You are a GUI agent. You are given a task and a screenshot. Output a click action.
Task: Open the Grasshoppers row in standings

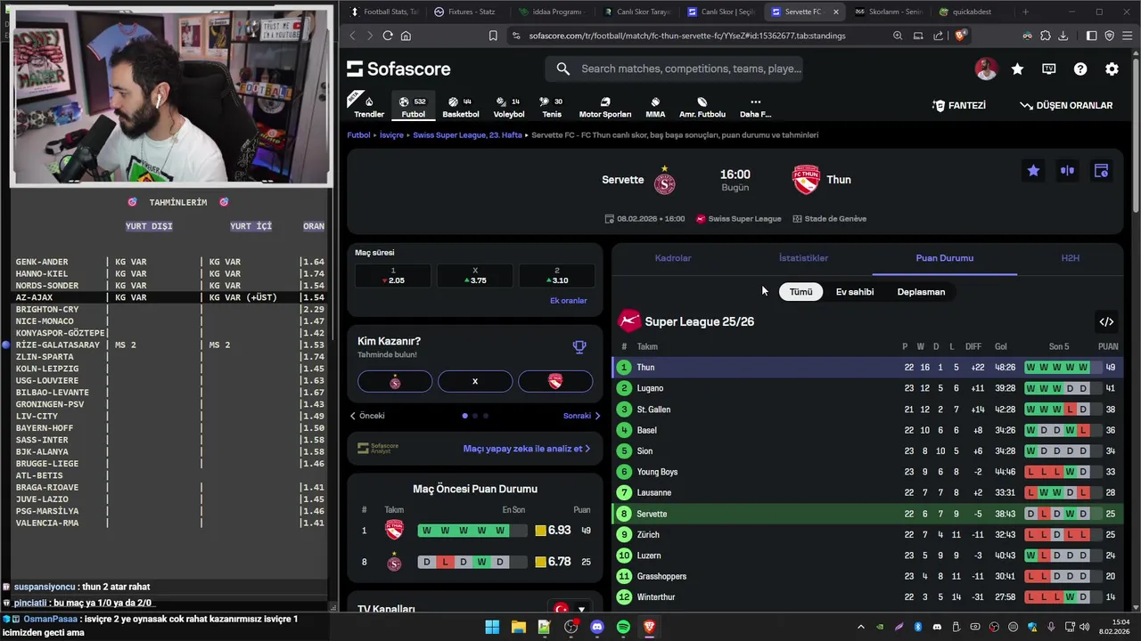[867, 576]
